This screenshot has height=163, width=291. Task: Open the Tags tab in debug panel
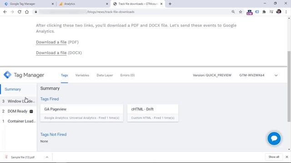[x=65, y=75]
